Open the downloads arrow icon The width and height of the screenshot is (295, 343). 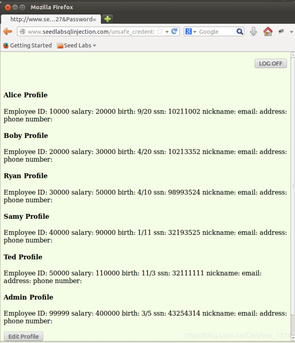click(253, 31)
